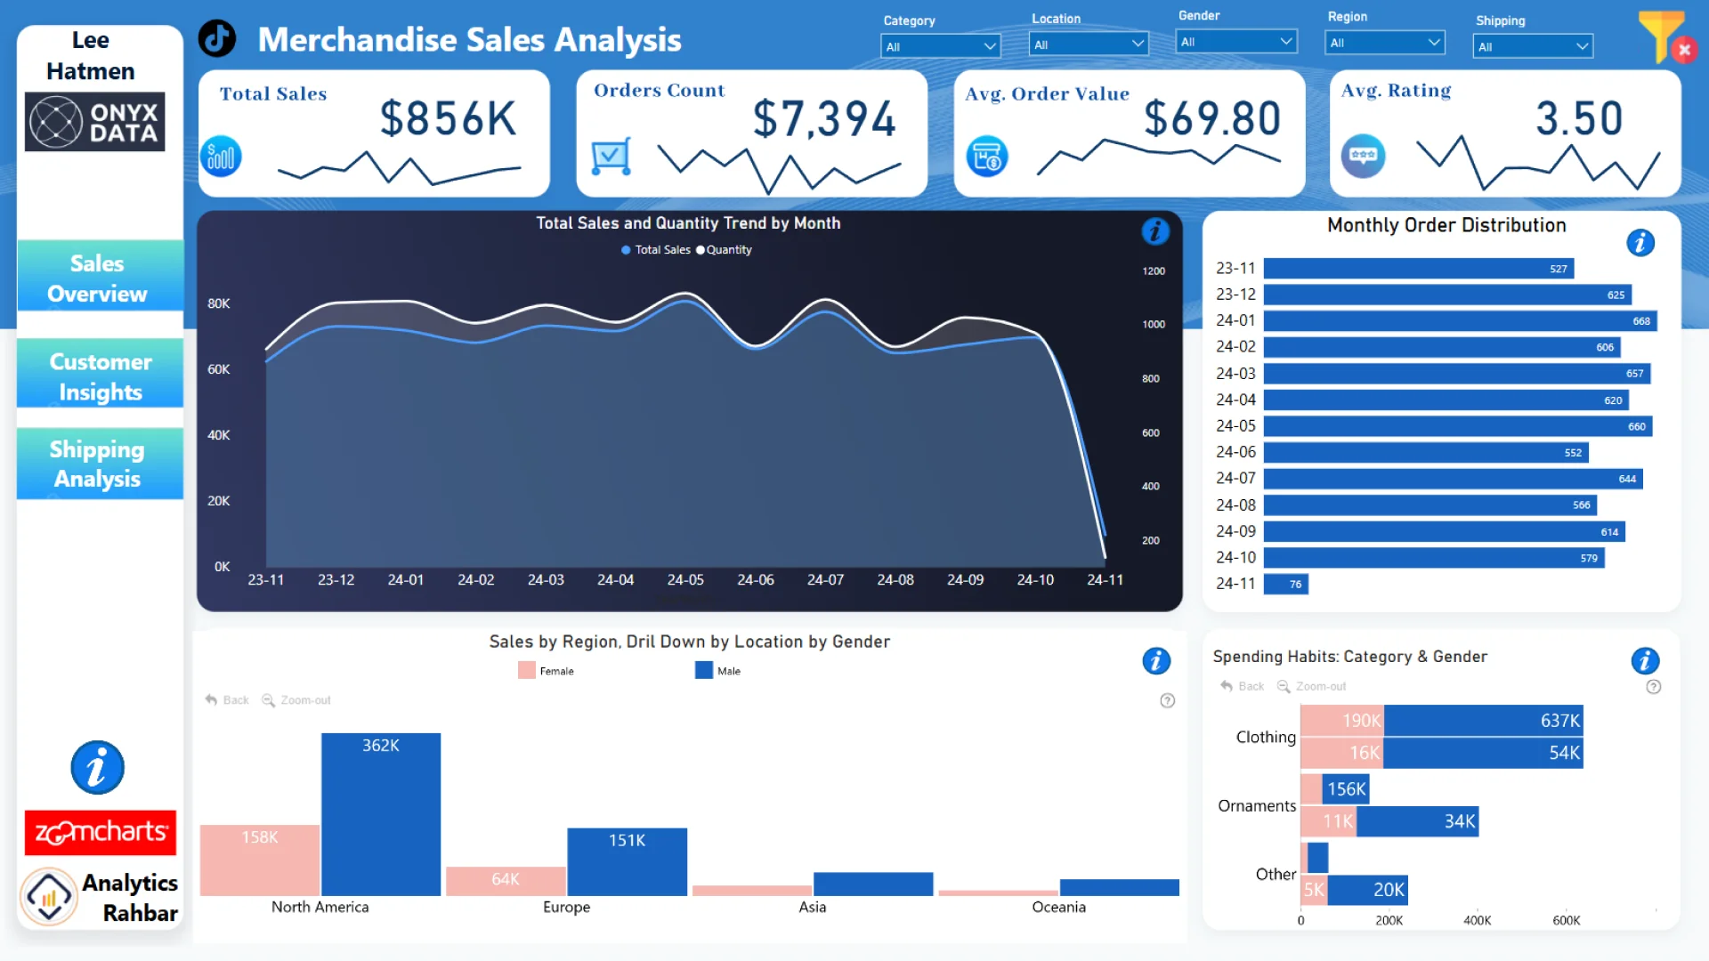Click the Oceania region axis label

(x=1058, y=907)
